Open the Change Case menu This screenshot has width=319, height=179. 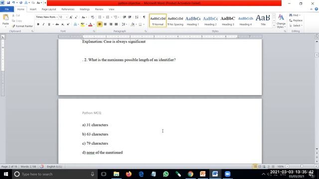pos(84,17)
